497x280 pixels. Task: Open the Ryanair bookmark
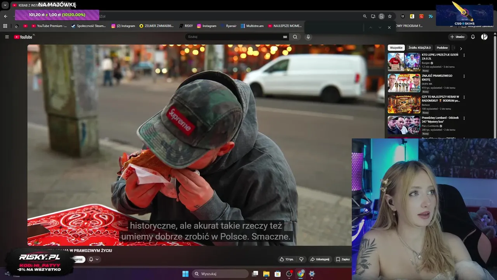[228, 26]
